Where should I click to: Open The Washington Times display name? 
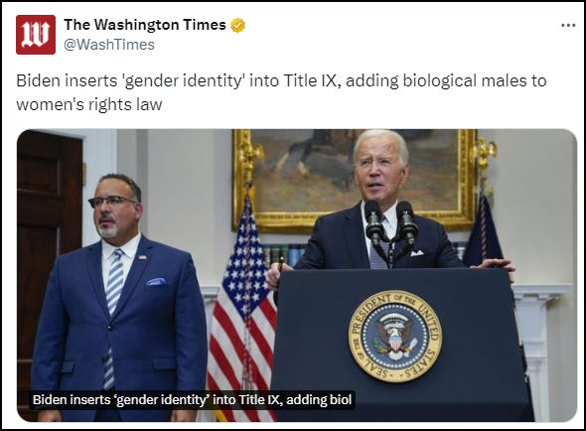point(145,25)
